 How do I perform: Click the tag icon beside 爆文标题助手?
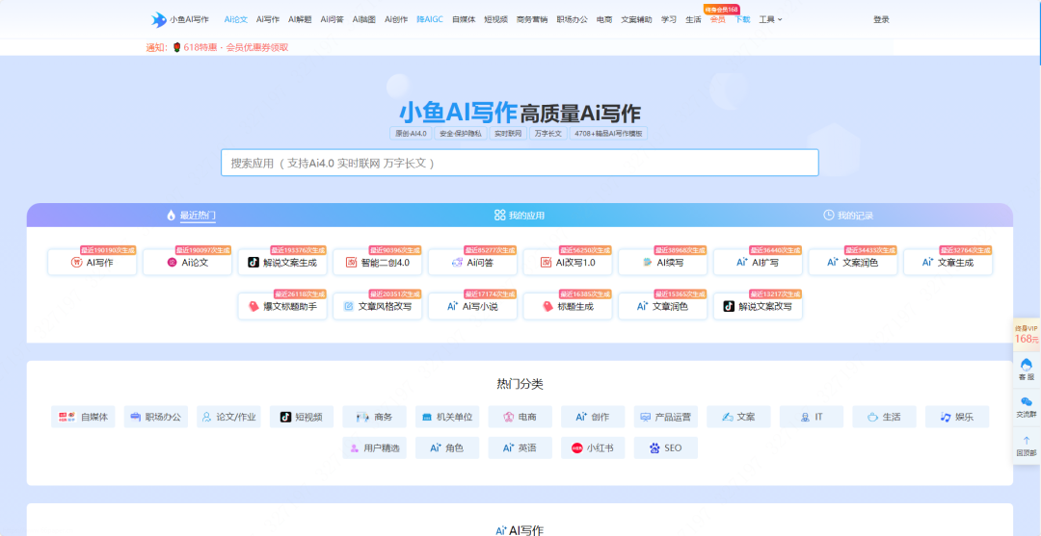[x=253, y=306]
